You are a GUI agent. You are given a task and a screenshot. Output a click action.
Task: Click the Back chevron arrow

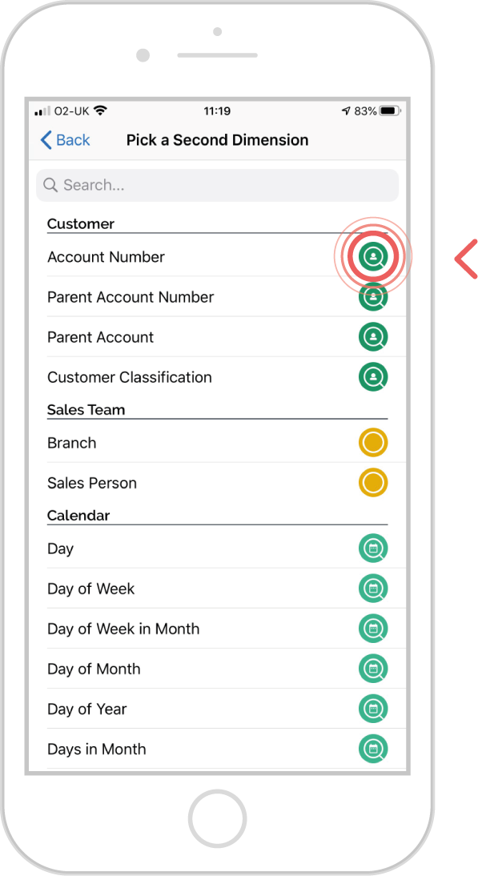pyautogui.click(x=46, y=139)
